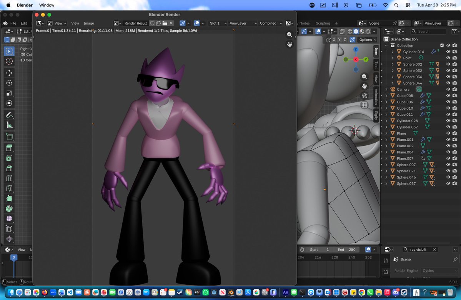Activate the 3D Cursor tool
Image resolution: width=461 pixels, height=300 pixels.
click(9, 61)
